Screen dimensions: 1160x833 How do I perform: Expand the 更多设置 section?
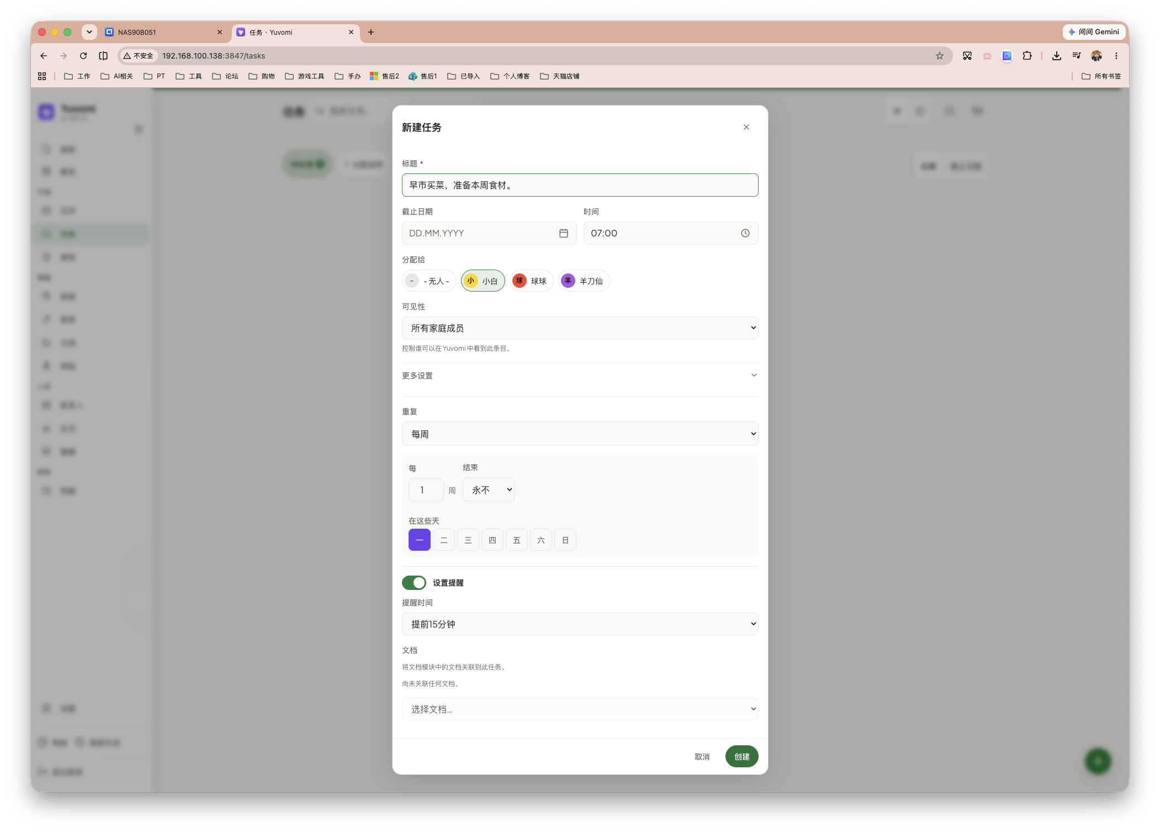click(580, 376)
